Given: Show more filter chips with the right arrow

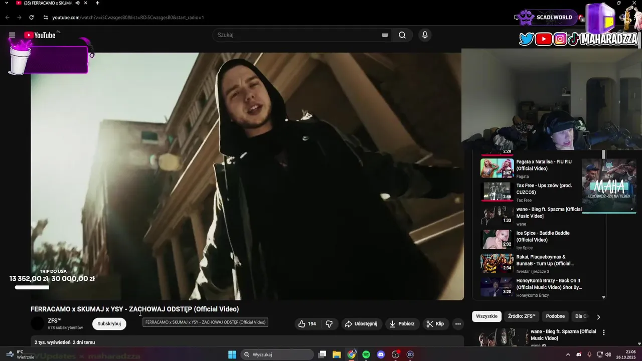Looking at the screenshot, I should (x=598, y=317).
